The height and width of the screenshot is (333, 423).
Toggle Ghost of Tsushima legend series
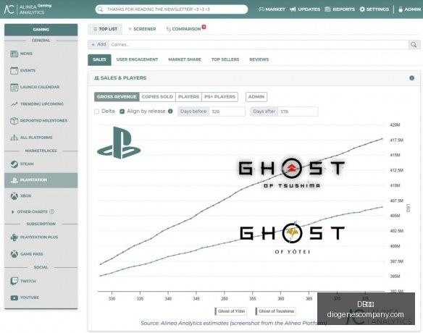[x=275, y=311]
